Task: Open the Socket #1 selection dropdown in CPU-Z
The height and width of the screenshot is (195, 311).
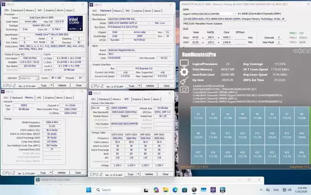Action: (x=29, y=78)
